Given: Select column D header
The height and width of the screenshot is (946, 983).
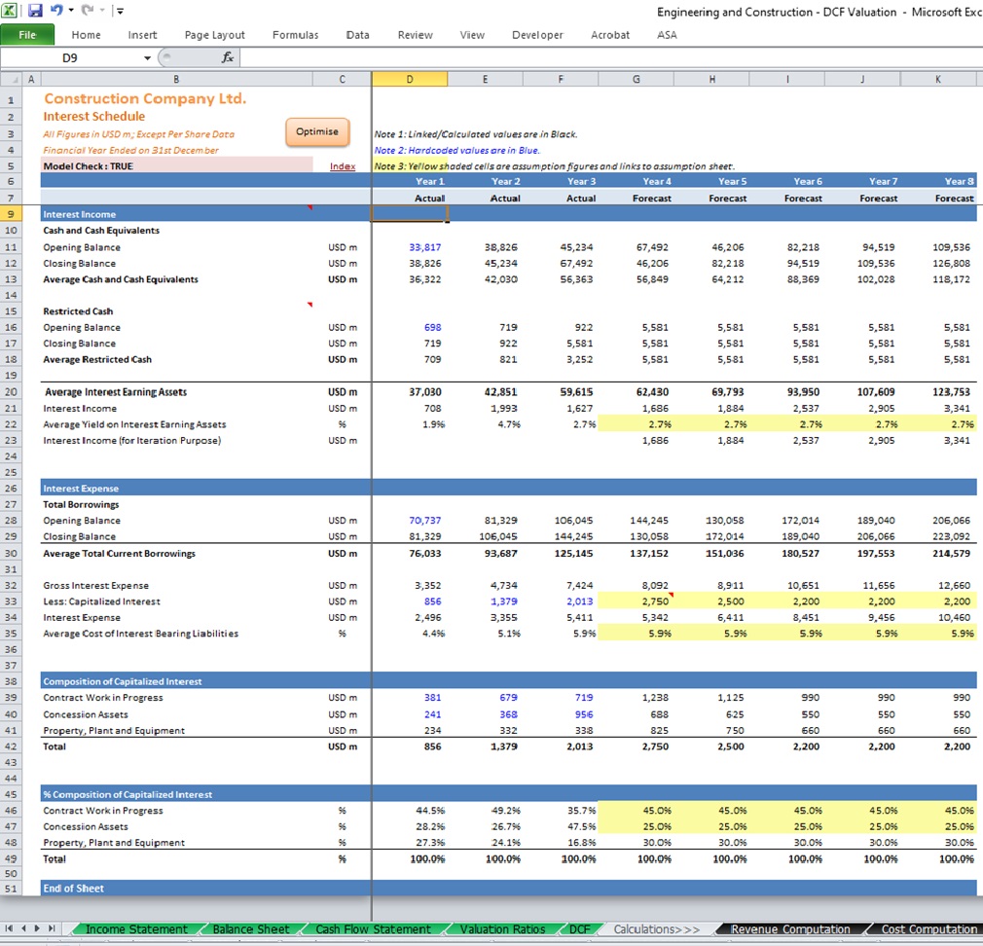Looking at the screenshot, I should (410, 79).
